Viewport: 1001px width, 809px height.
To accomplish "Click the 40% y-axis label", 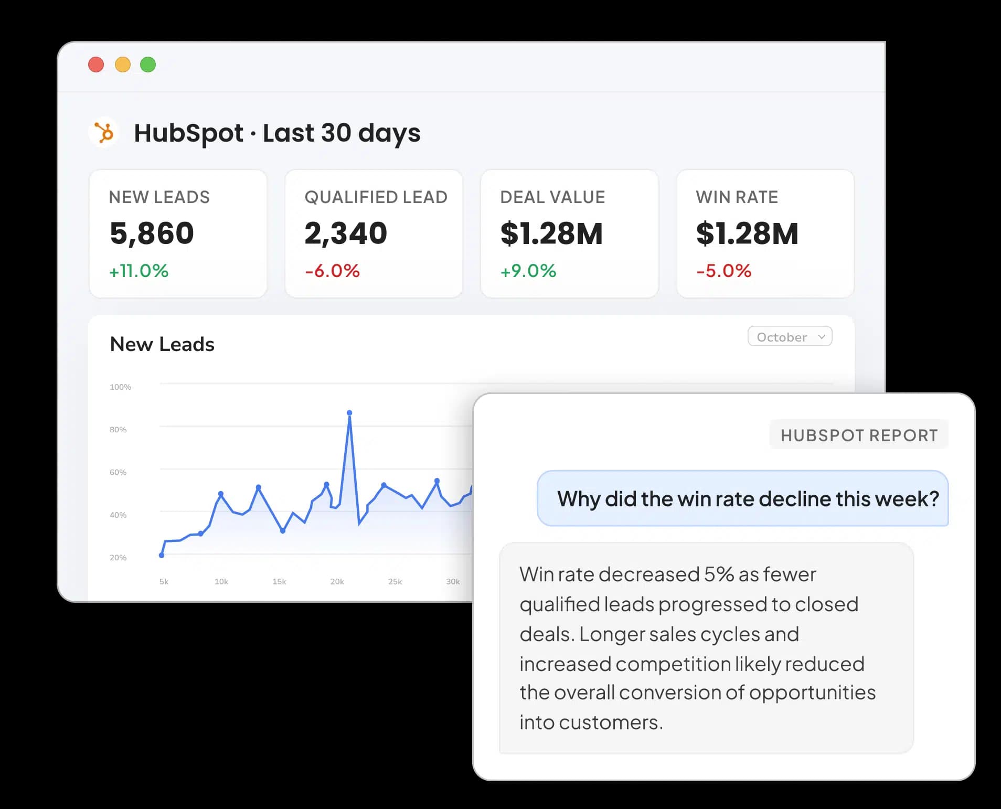I will (x=118, y=515).
